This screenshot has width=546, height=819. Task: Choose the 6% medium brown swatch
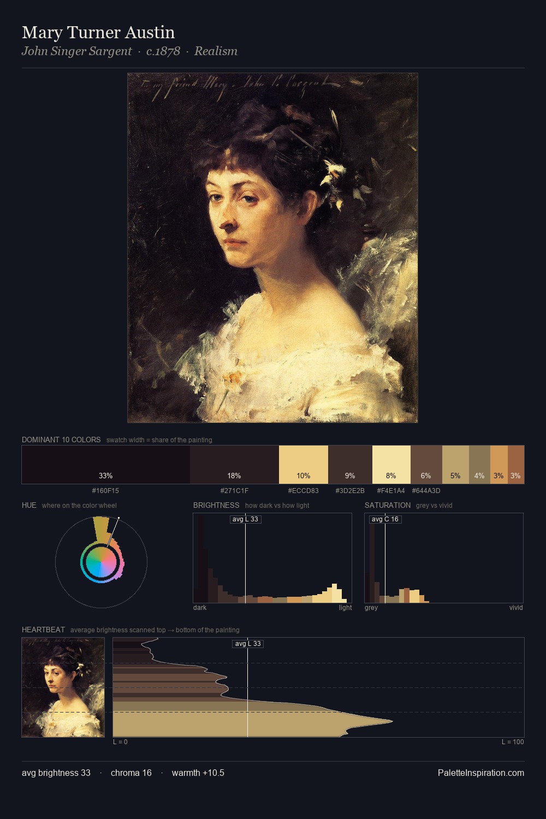tap(426, 465)
